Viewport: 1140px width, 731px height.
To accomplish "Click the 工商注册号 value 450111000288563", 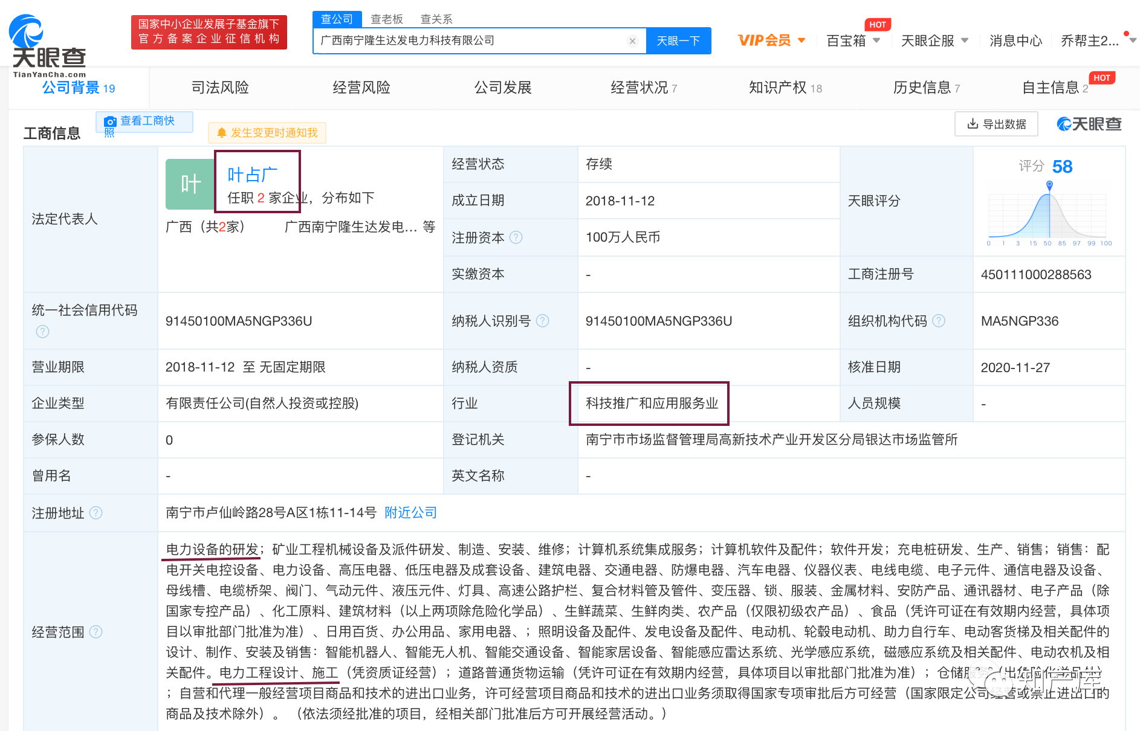I will (1036, 274).
